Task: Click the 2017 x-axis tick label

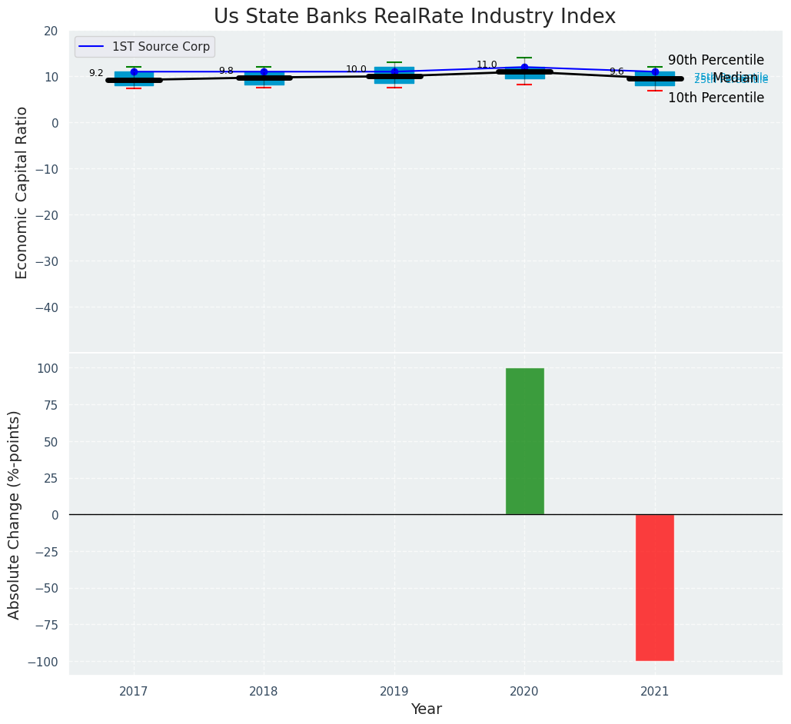Action: point(134,692)
